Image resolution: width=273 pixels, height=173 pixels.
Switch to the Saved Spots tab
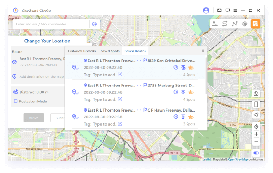point(110,51)
